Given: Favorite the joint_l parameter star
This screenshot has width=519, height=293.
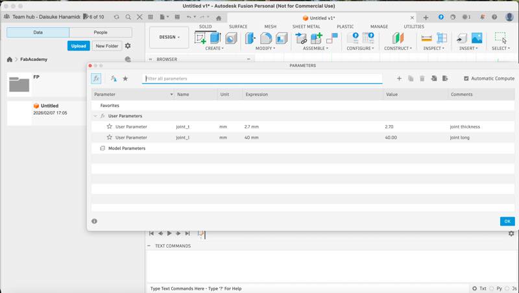Looking at the screenshot, I should [x=109, y=137].
